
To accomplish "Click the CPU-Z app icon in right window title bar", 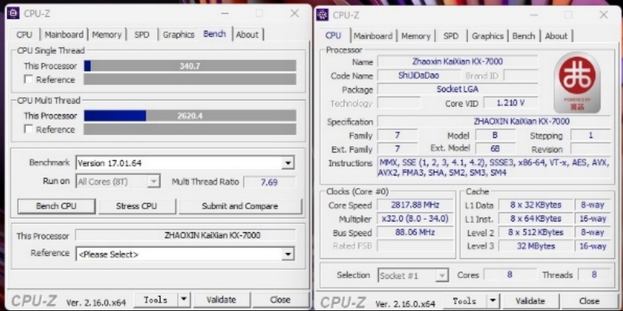I will point(322,15).
